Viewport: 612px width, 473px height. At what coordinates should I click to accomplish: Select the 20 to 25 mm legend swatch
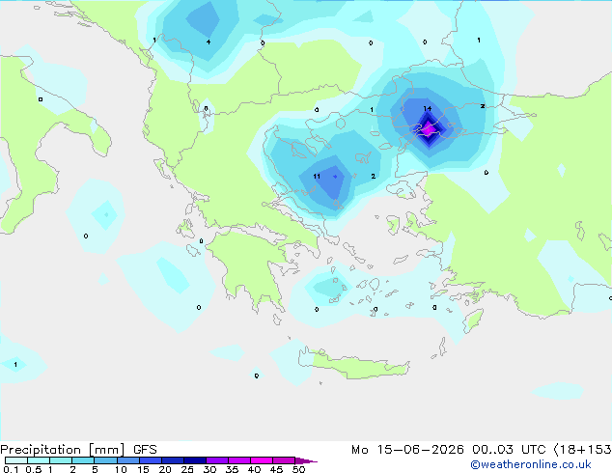[x=172, y=460]
